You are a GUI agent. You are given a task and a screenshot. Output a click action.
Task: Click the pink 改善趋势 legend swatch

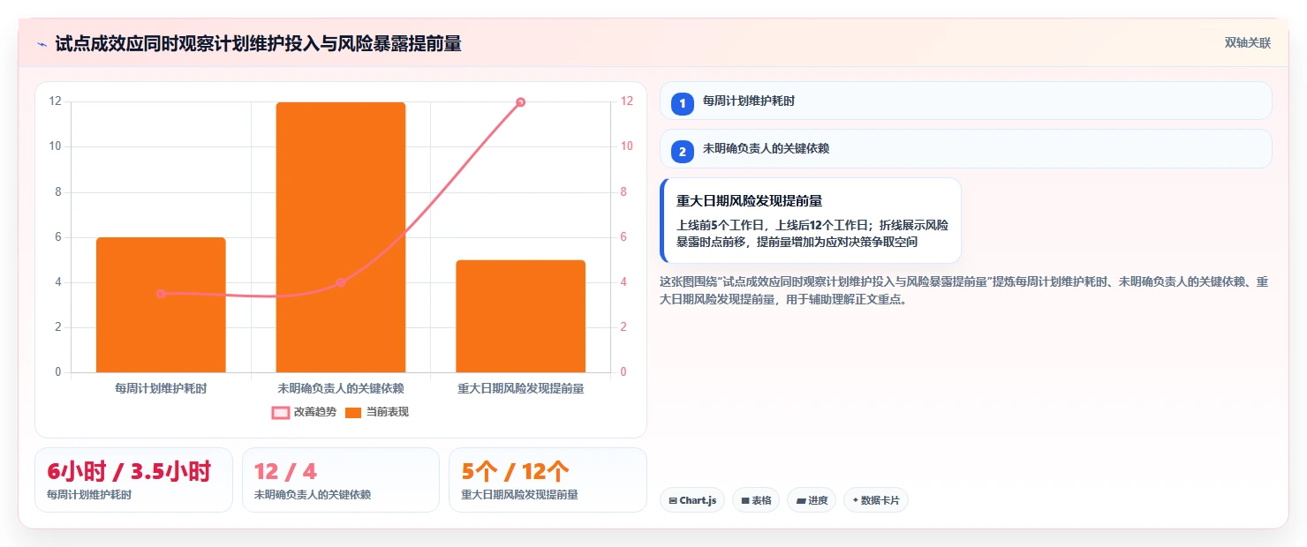point(281,412)
